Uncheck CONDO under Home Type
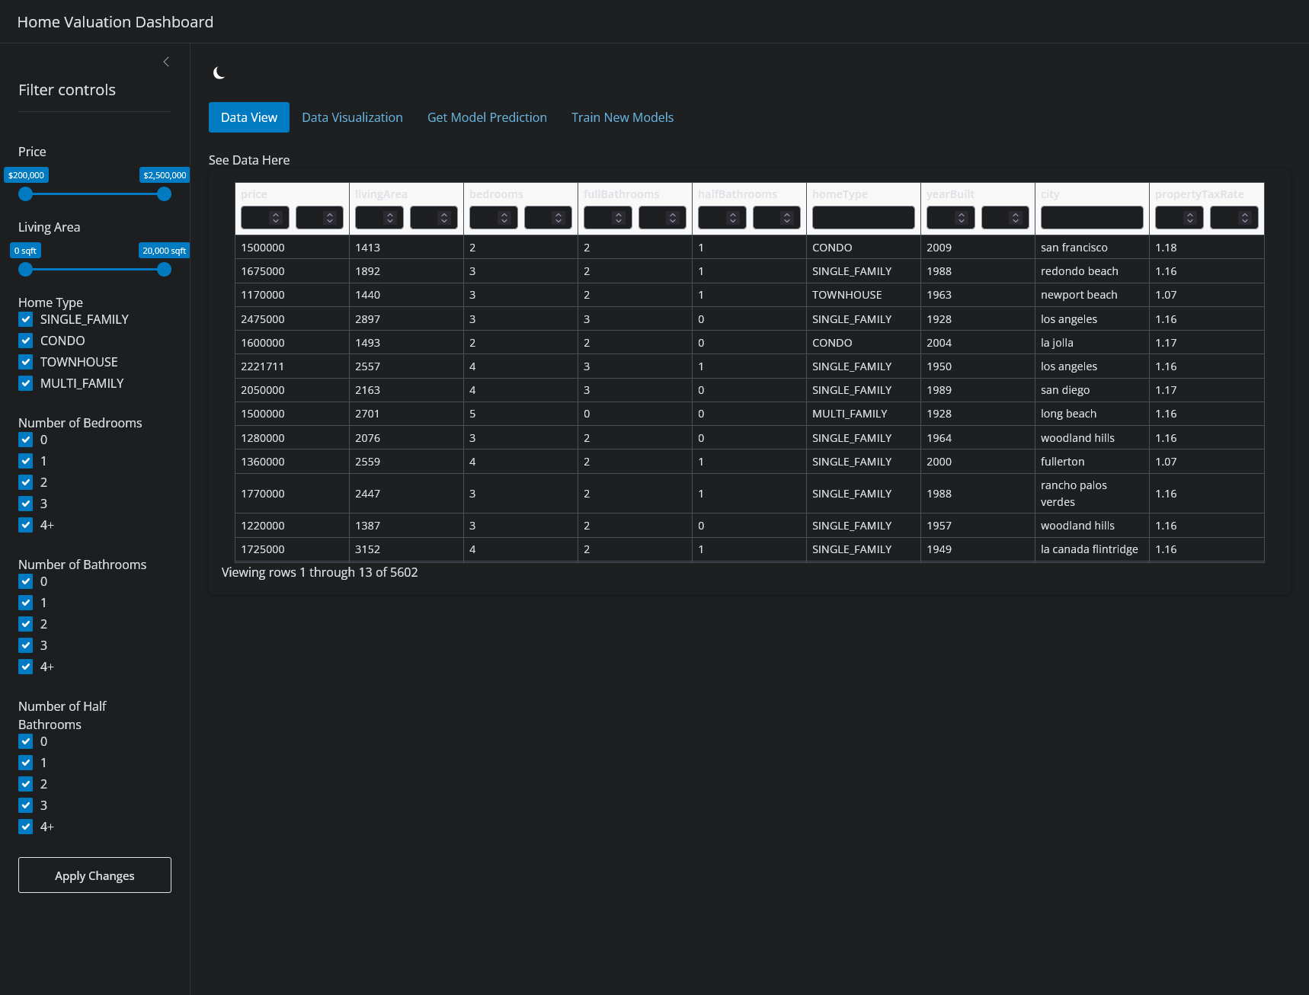The image size is (1309, 995). 25,341
